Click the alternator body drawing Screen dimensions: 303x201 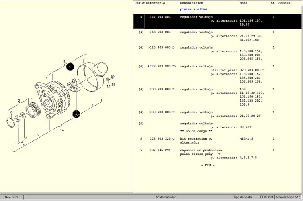click(x=52, y=99)
